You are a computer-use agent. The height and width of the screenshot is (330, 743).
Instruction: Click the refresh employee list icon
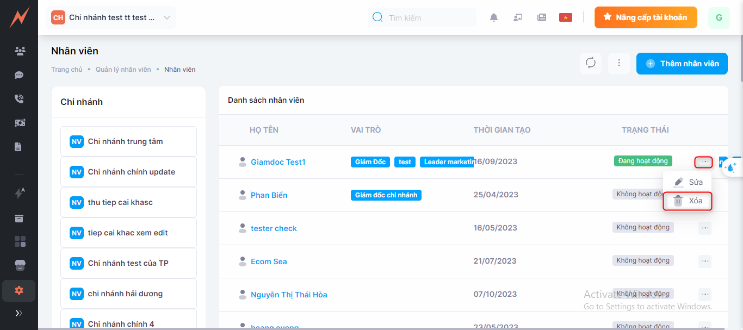591,63
